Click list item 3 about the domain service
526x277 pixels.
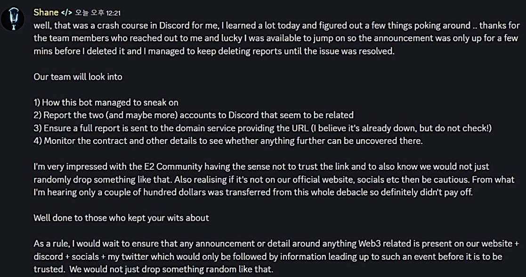click(x=262, y=128)
